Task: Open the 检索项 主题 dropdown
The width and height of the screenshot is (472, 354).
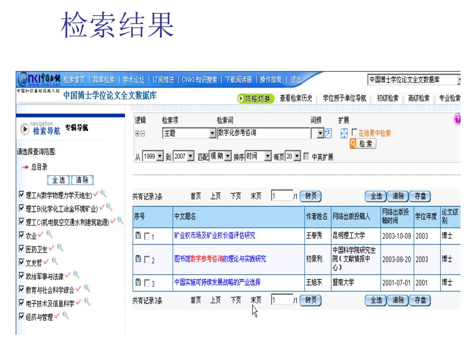Action: tap(212, 133)
